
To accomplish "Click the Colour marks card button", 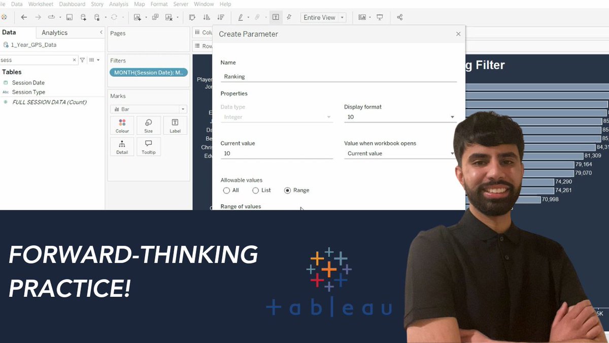I will [x=122, y=126].
